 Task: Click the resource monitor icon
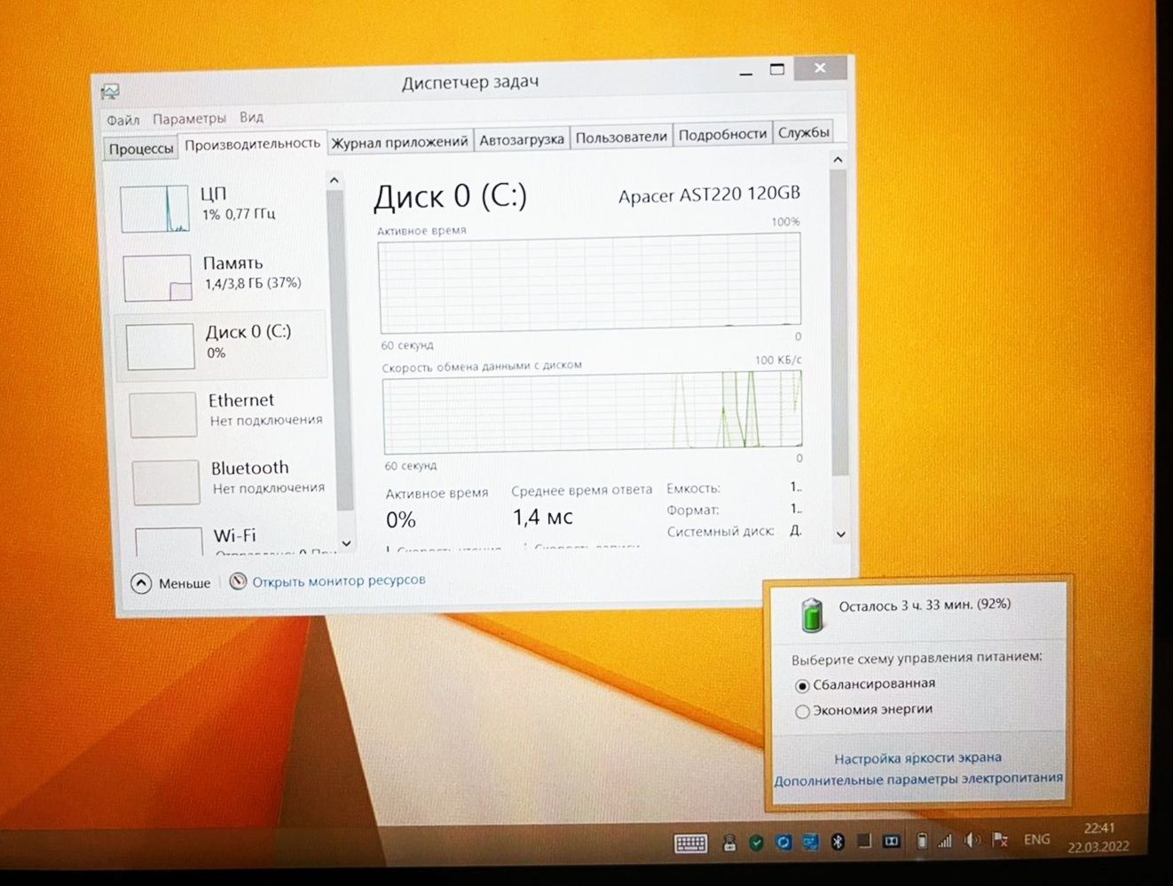point(238,581)
